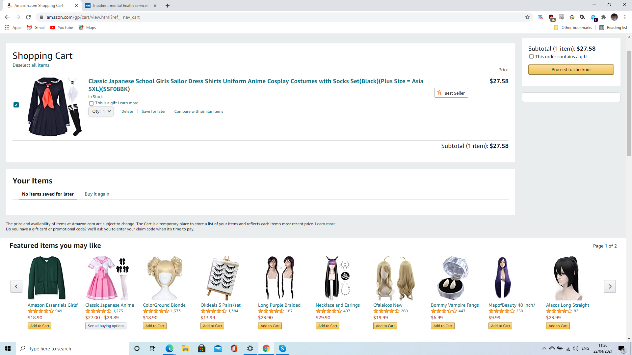This screenshot has height=355, width=632.
Task: Open MapofBeauty 40 Inch wig link
Action: (x=512, y=305)
